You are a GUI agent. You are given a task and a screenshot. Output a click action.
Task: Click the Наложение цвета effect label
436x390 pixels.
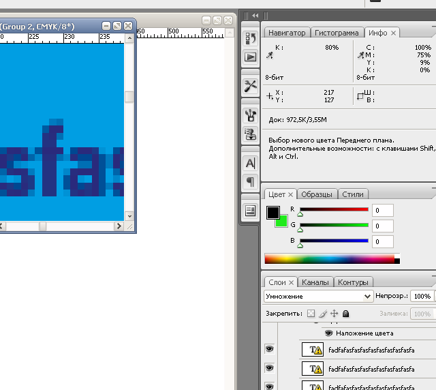tap(364, 333)
